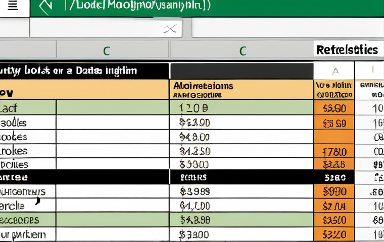Click the blank orange cell in ookes row
This screenshot has width=384, height=242.
(x=334, y=137)
